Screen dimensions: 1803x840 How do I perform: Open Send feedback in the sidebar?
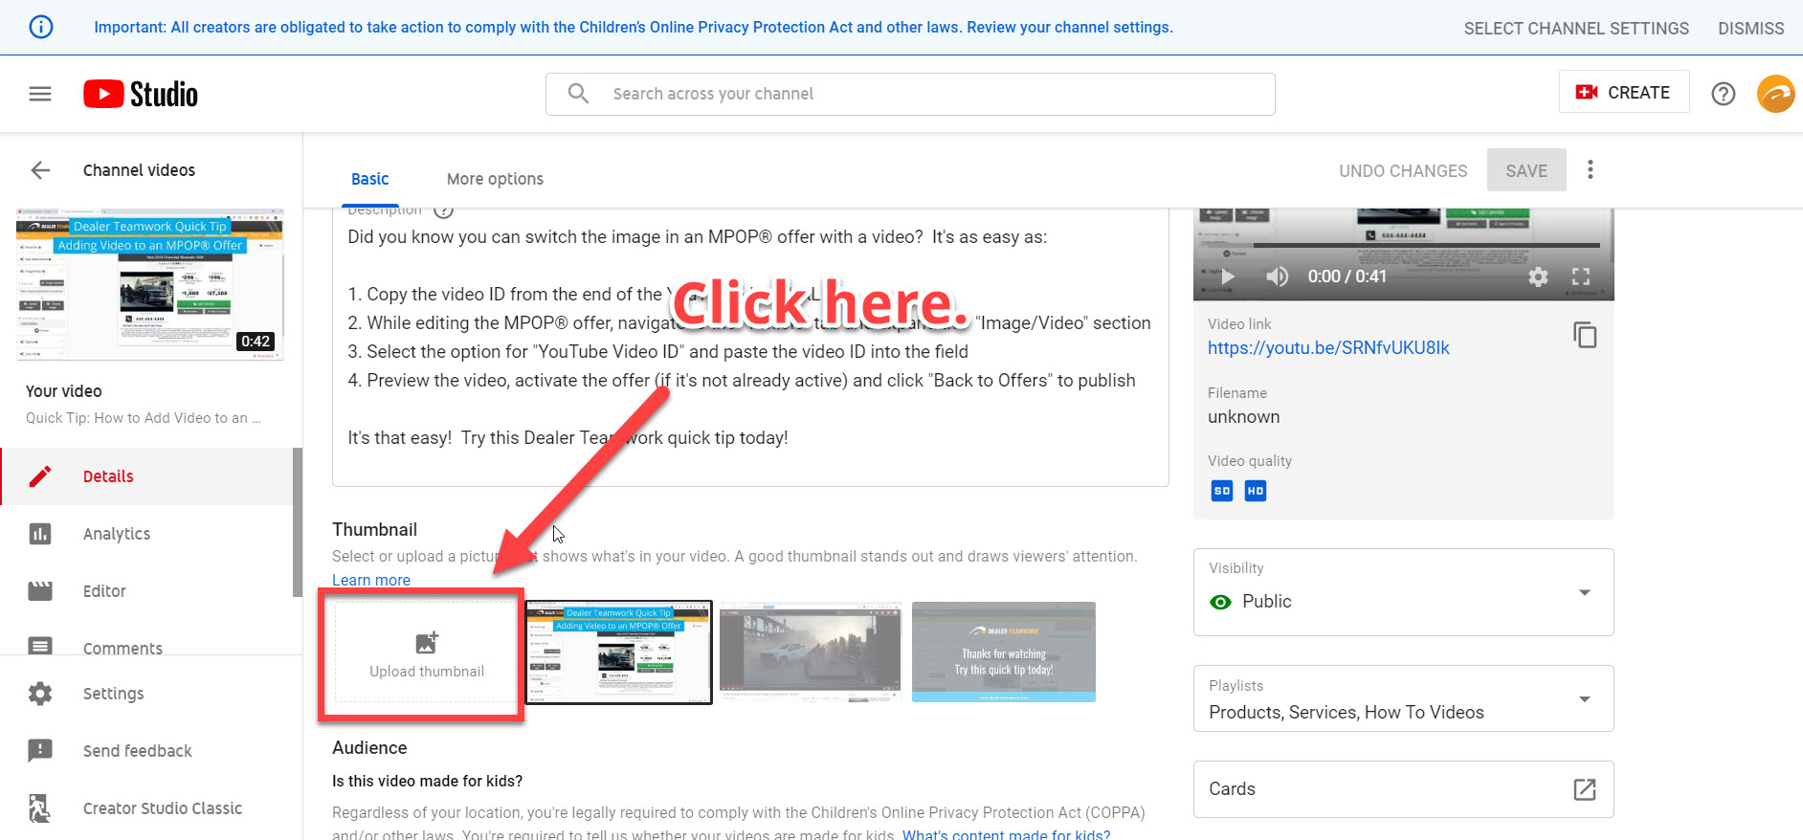pyautogui.click(x=151, y=751)
